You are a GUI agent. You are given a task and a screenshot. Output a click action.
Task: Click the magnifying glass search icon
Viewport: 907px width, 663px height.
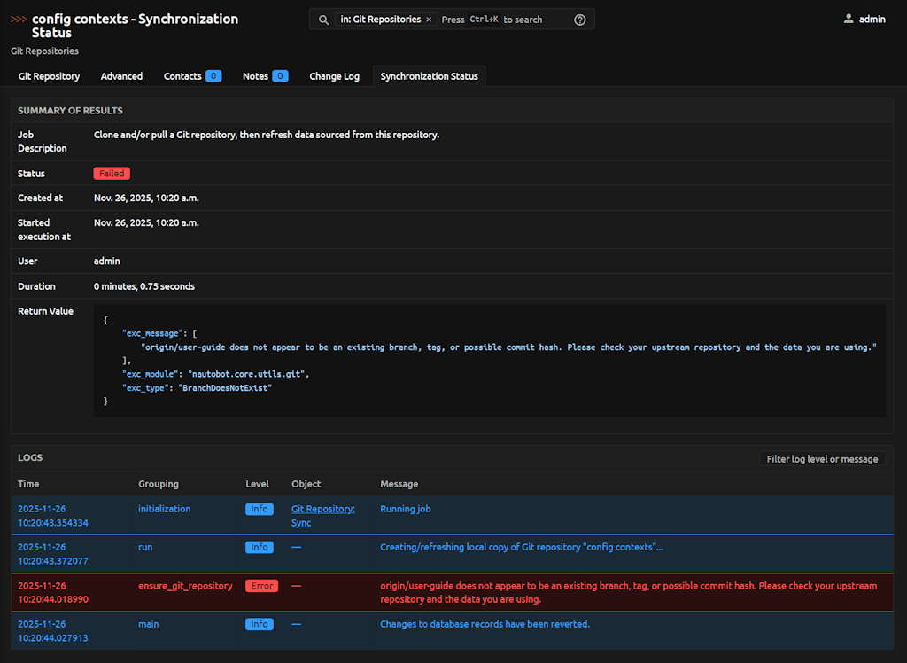[x=324, y=19]
